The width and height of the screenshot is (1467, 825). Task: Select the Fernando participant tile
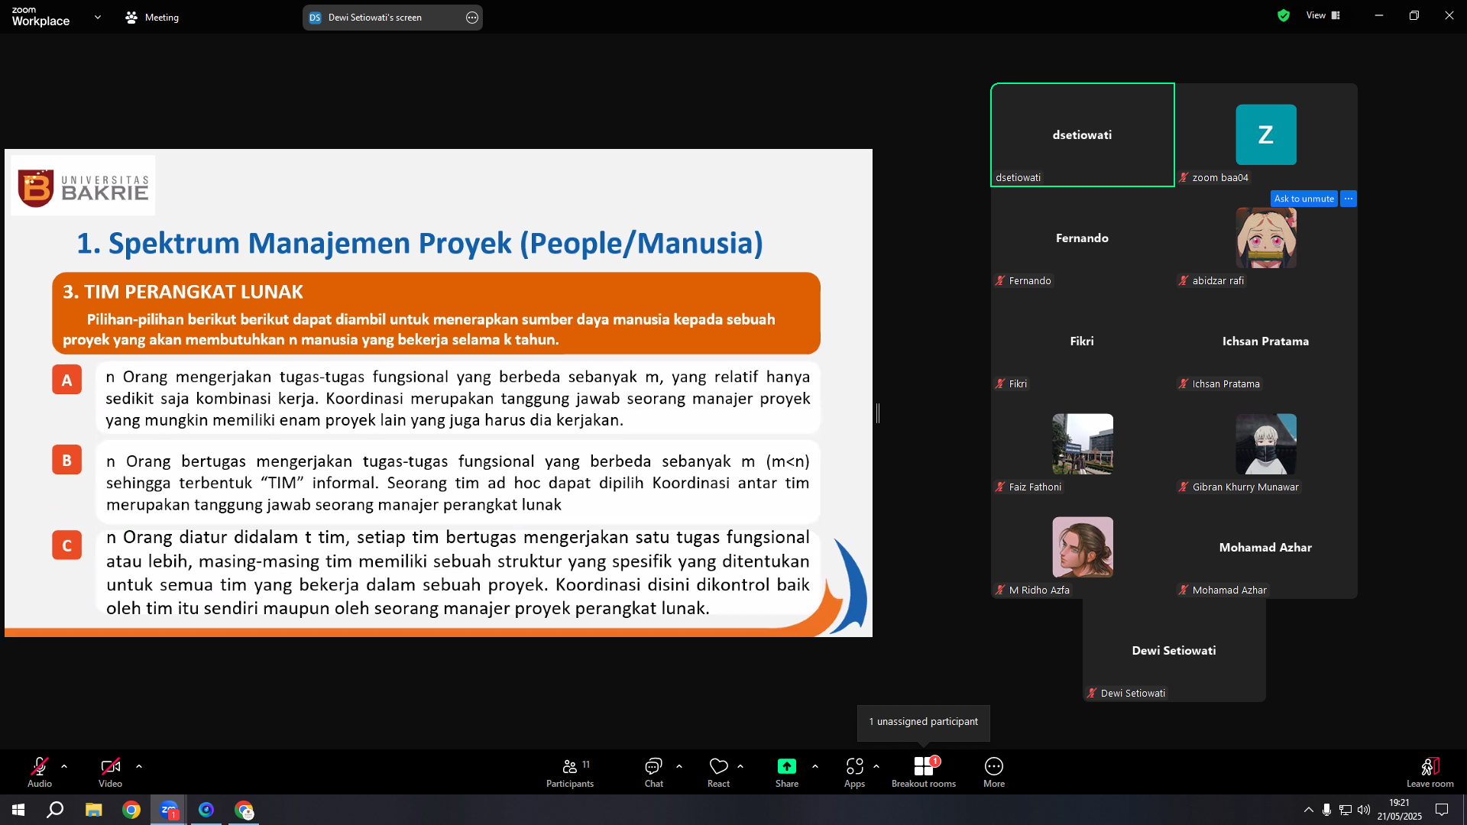pyautogui.click(x=1083, y=238)
